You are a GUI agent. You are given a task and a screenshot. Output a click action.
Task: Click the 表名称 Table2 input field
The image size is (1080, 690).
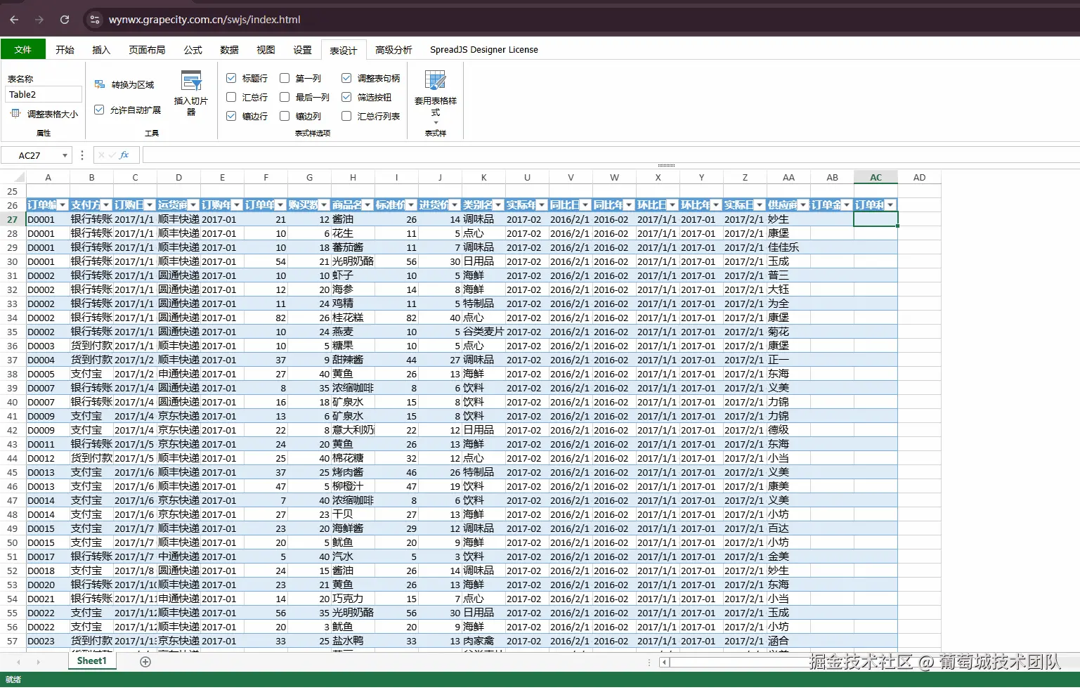[44, 94]
